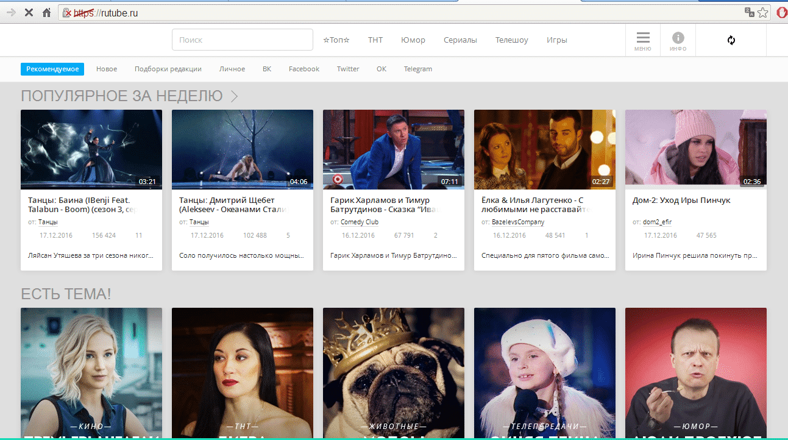The image size is (788, 440).
Task: Bookmark this page with the star icon
Action: [763, 12]
